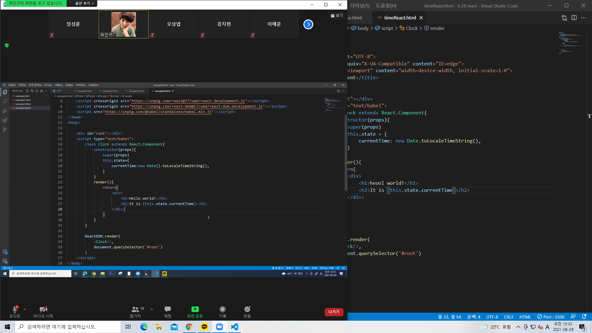Viewport: 592px width, 333px height.
Task: Open the Terminal menu in VS Code
Action: click(x=360, y=6)
